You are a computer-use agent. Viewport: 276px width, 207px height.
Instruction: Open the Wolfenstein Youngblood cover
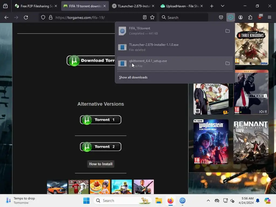point(211,142)
